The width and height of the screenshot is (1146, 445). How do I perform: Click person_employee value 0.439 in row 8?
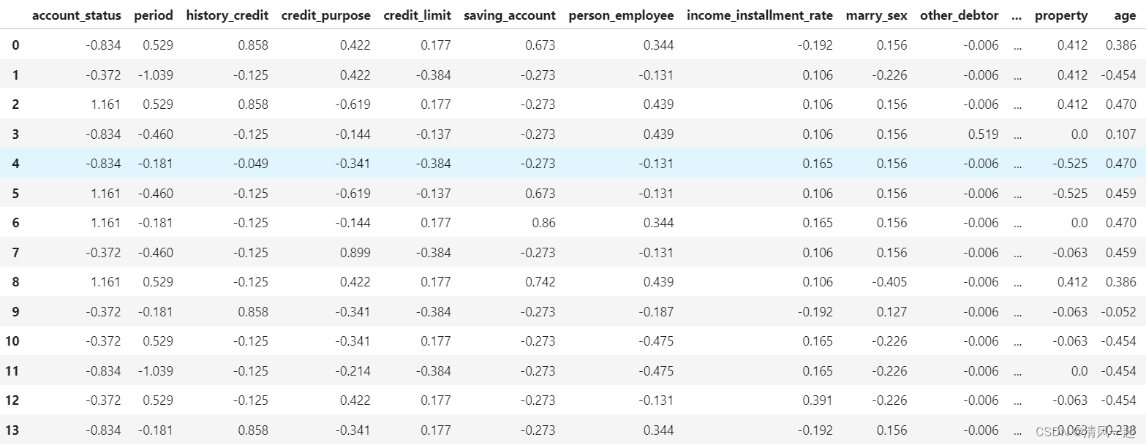[659, 282]
